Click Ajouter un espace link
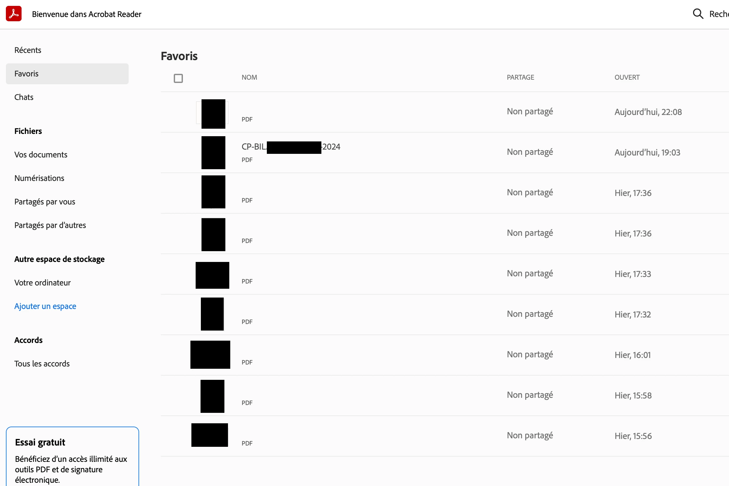The height and width of the screenshot is (486, 729). [x=45, y=306]
